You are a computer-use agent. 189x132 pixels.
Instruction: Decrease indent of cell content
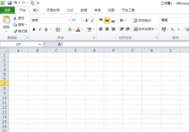pyautogui.click(x=122, y=29)
